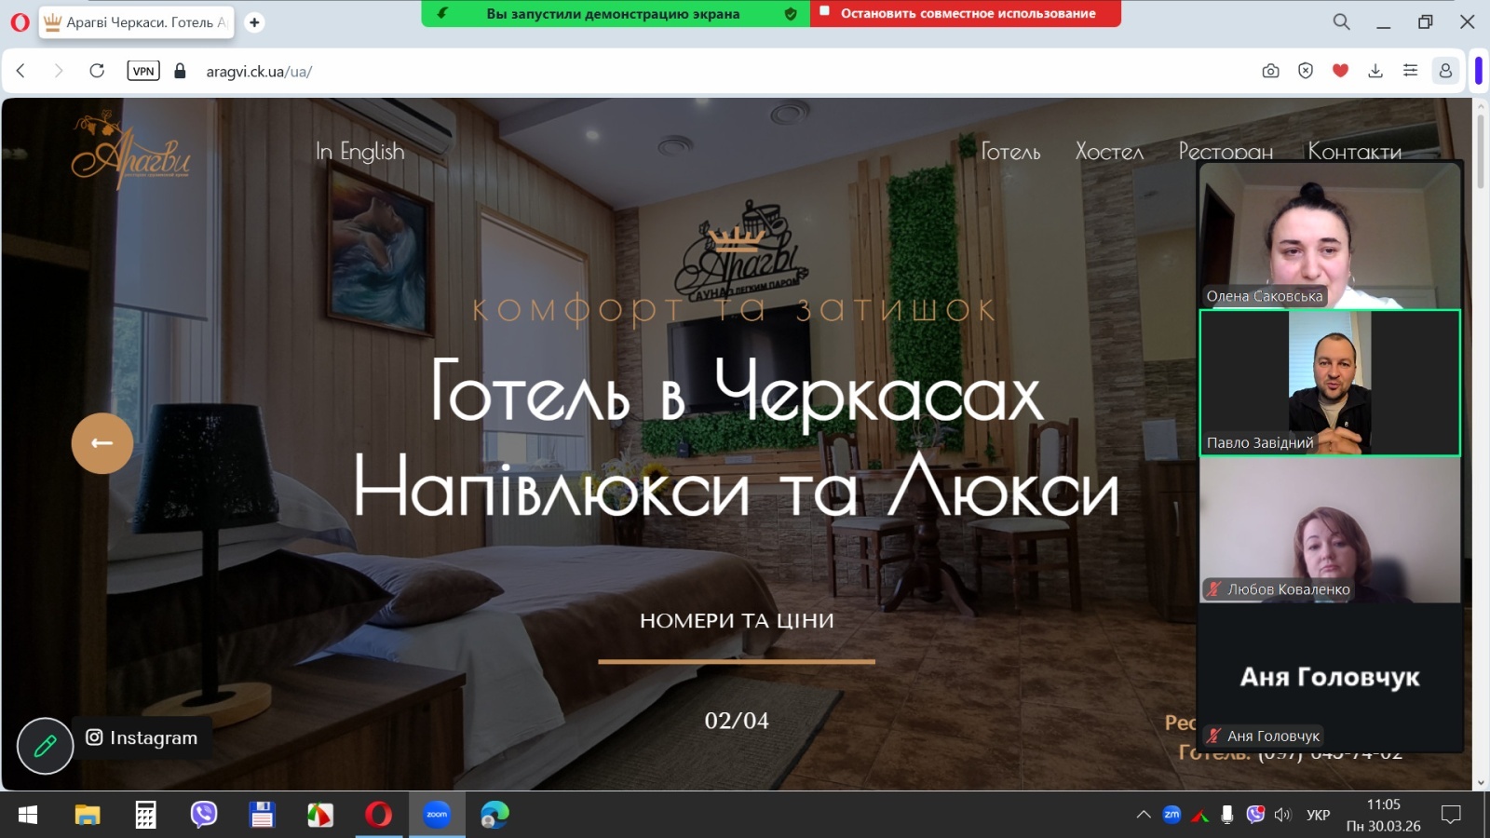
Task: Switch site to In English
Action: [359, 152]
